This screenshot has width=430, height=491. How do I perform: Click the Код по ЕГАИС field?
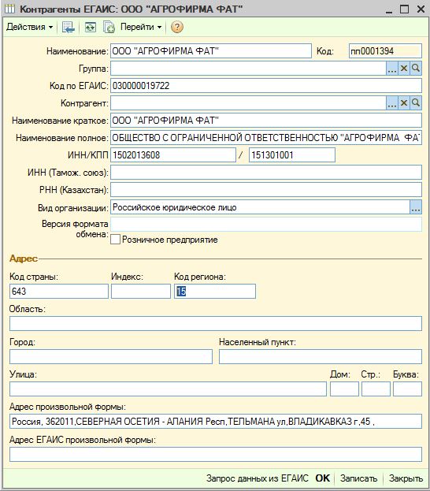click(266, 85)
